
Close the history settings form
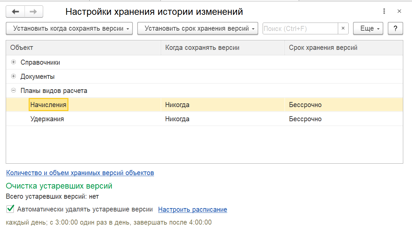click(399, 11)
